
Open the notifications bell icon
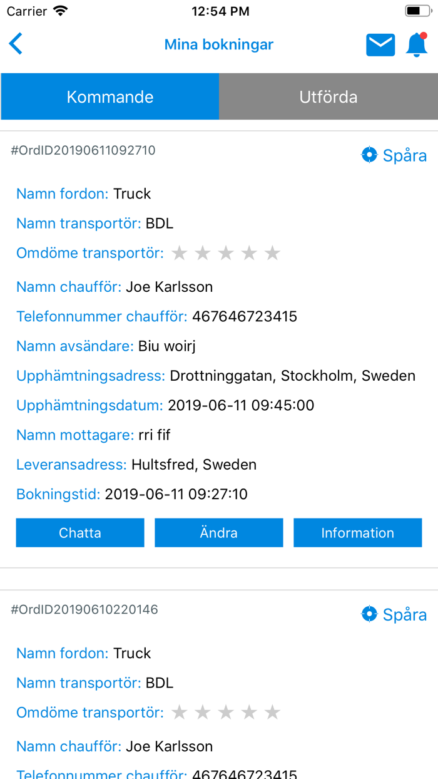click(417, 44)
